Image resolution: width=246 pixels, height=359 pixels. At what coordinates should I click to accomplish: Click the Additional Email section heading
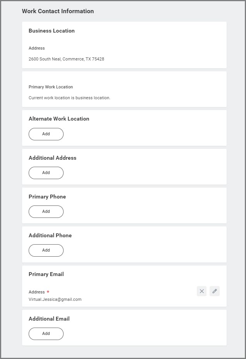(x=49, y=319)
